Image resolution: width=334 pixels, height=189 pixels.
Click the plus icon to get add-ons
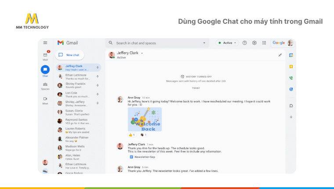tap(291, 117)
